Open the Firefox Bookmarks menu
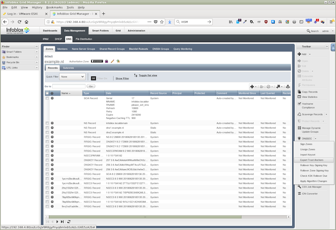Screen dimensions: 336x230 [55, 7]
